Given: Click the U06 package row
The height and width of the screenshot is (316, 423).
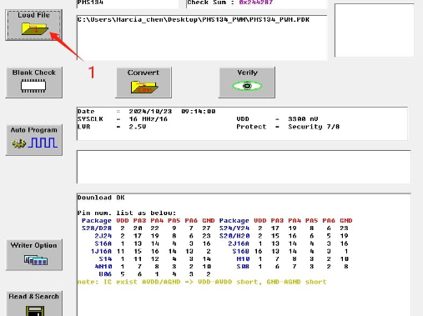Looking at the screenshot, I should coord(154,274).
